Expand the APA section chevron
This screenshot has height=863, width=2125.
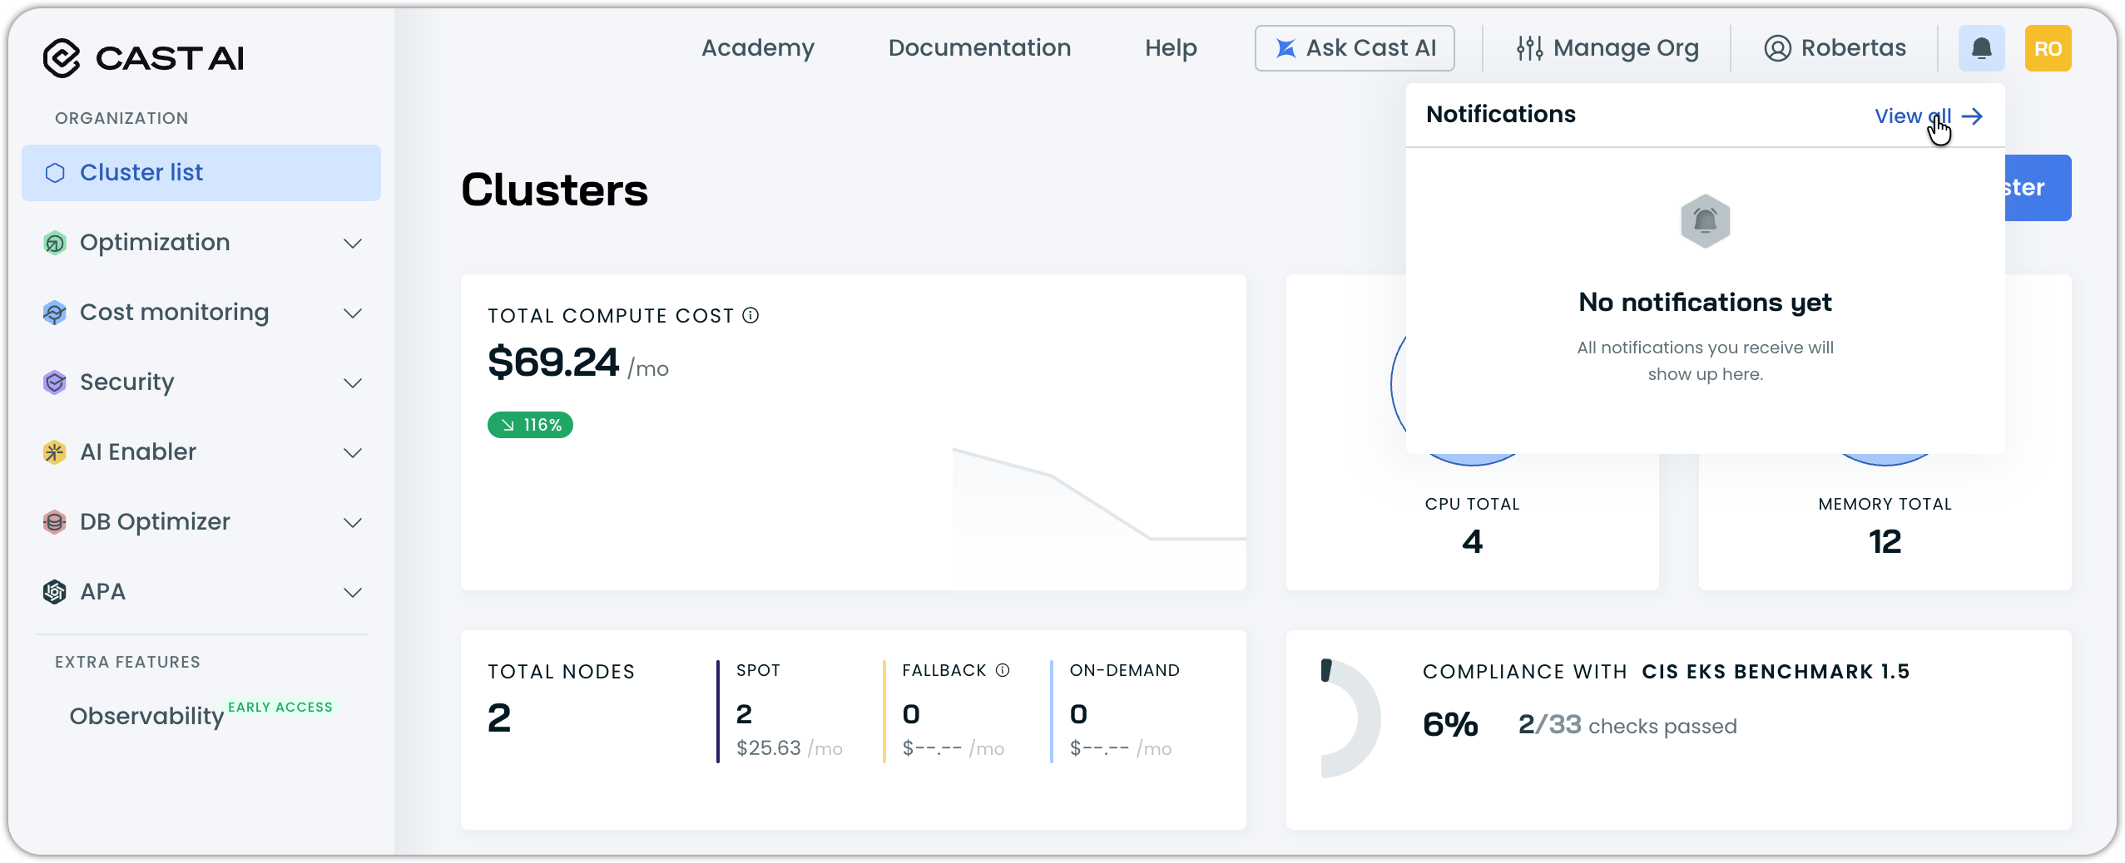(x=353, y=593)
